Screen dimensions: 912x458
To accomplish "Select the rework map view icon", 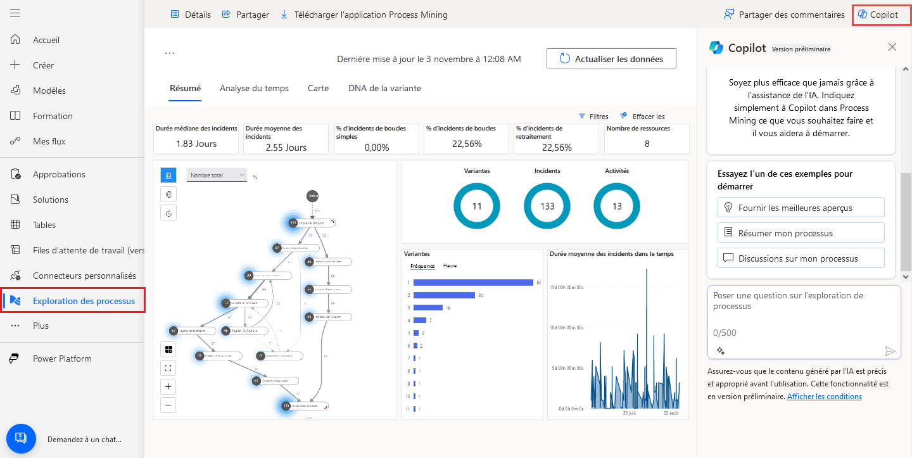I will click(x=168, y=213).
